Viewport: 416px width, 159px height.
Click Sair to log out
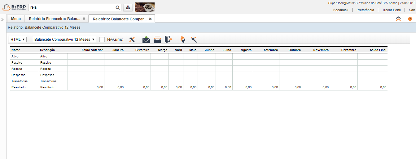tap(412, 10)
